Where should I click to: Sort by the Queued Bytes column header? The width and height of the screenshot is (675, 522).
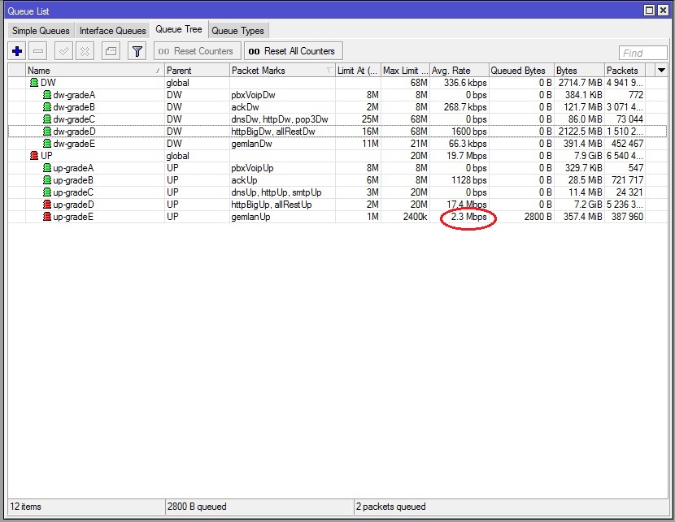521,70
